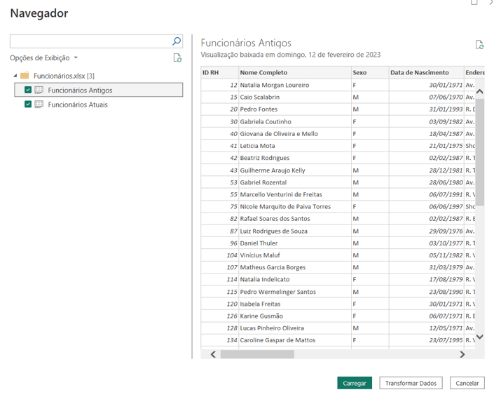Click the search magnifier icon

[177, 41]
